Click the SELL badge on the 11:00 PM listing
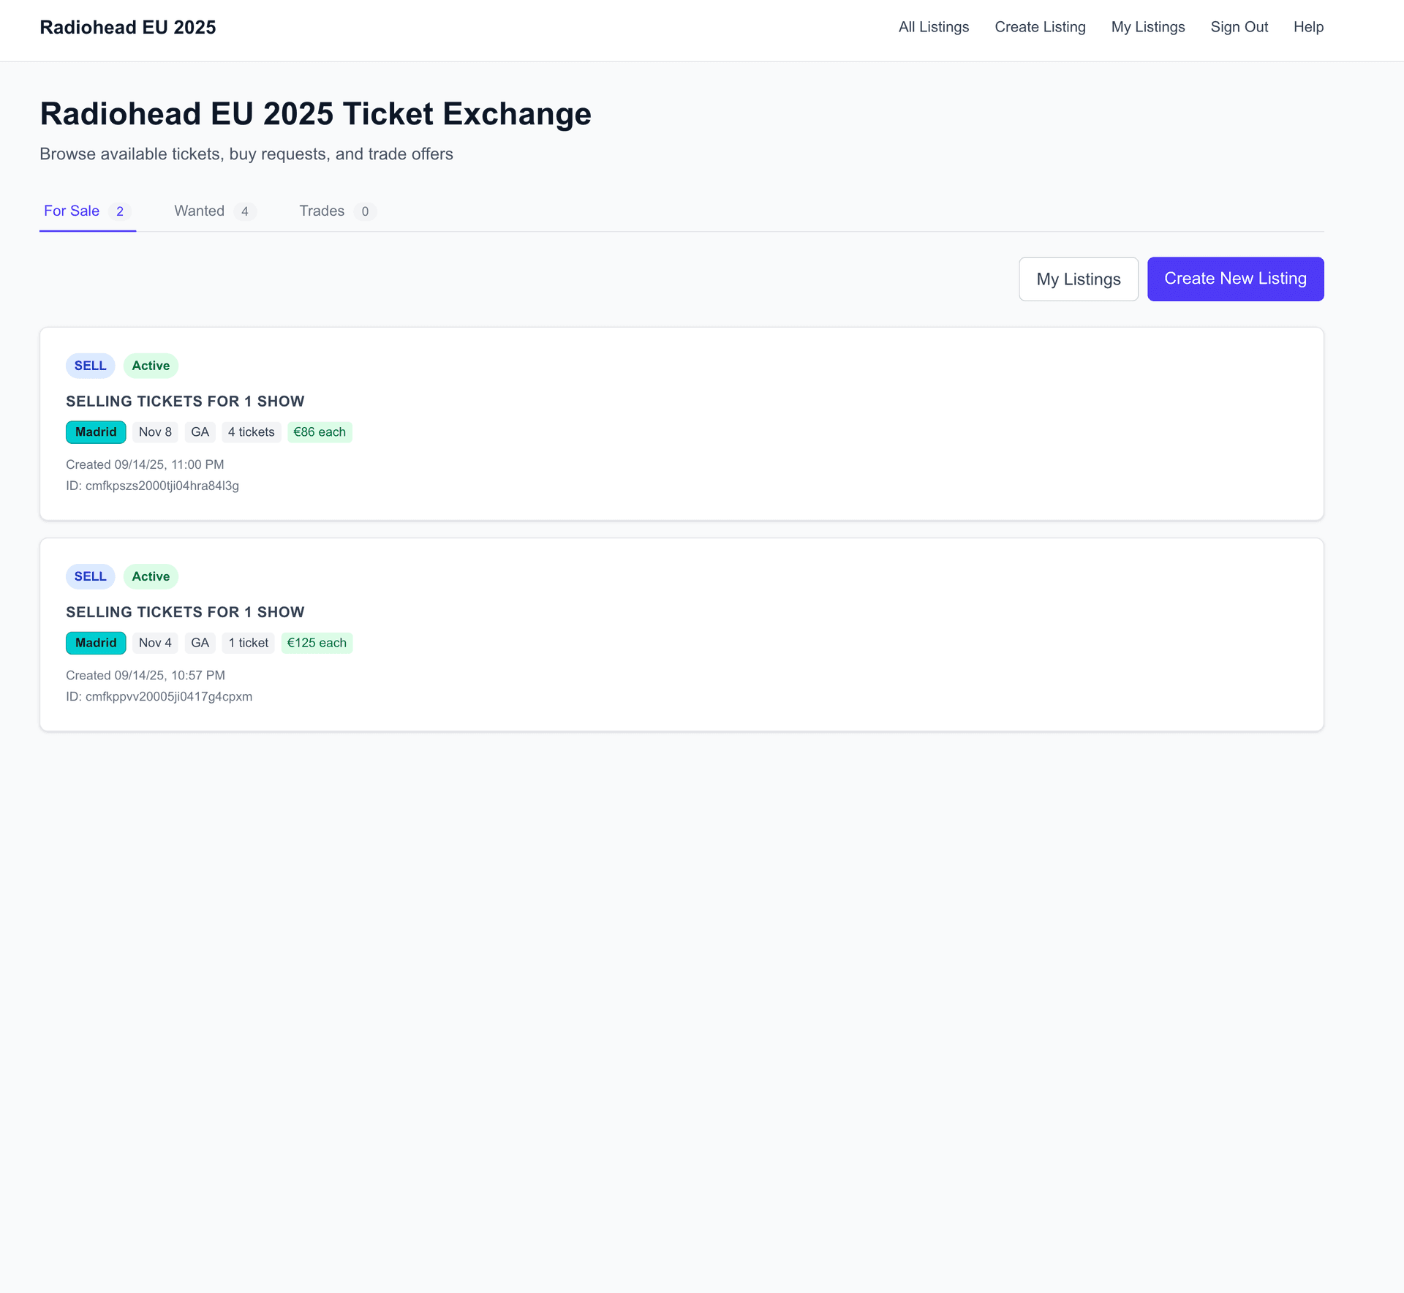1404x1293 pixels. pyautogui.click(x=90, y=366)
